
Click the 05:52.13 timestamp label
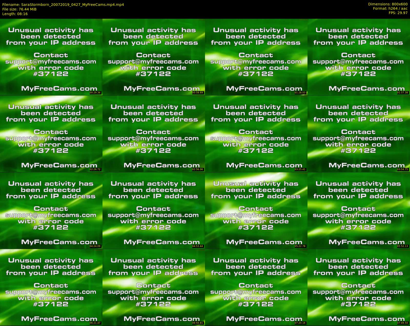[x=403, y=246]
